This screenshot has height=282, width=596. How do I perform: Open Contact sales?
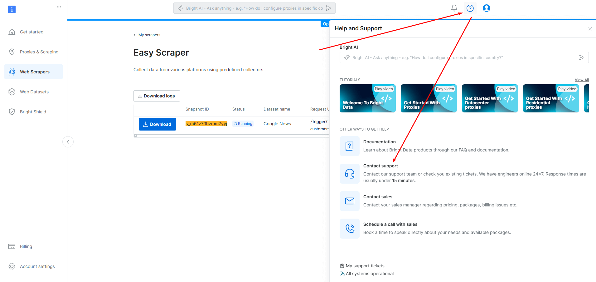point(378,197)
